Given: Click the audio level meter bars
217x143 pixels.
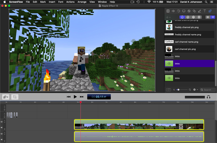Looking at the screenshot, I should [x=195, y=97].
